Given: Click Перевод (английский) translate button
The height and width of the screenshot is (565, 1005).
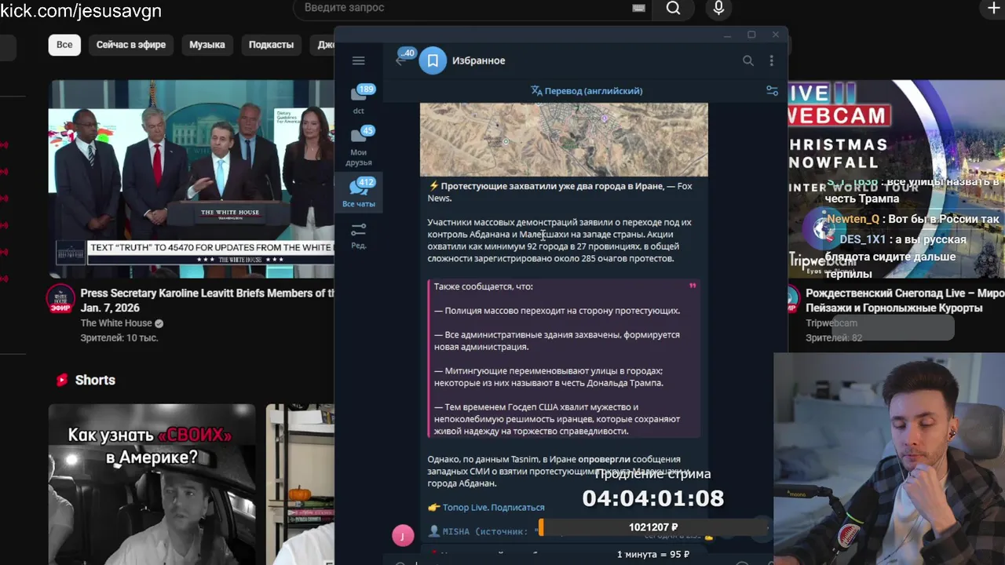Looking at the screenshot, I should tap(587, 91).
